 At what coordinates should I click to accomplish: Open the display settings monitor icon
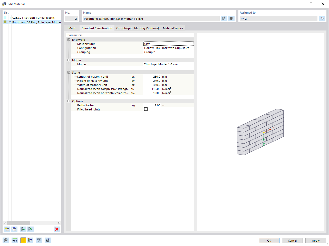click(38, 240)
